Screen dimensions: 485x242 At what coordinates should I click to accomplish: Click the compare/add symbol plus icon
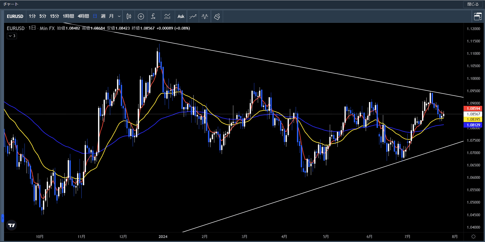point(141,16)
